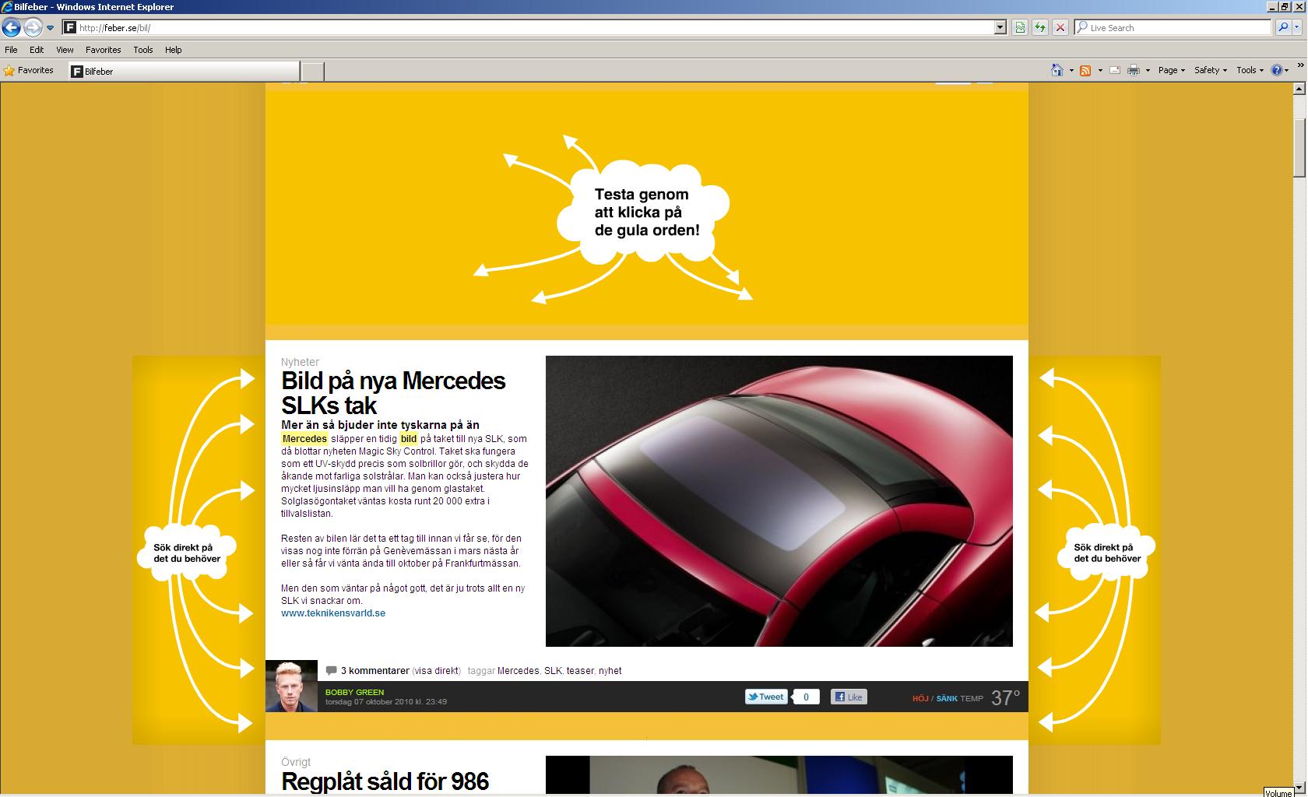Expand the Print dropdown arrow

(x=1148, y=71)
